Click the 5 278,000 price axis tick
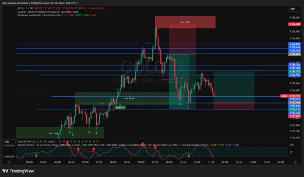The image size is (304, 177). point(295,83)
